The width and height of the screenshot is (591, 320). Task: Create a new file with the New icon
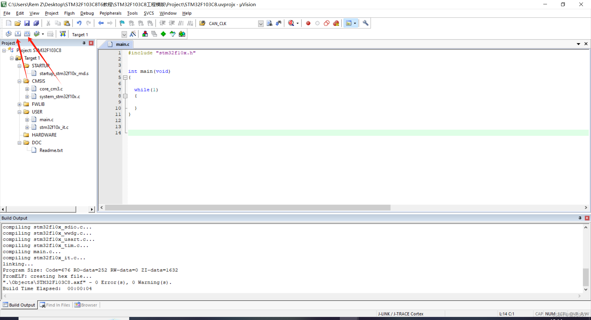pyautogui.click(x=9, y=23)
